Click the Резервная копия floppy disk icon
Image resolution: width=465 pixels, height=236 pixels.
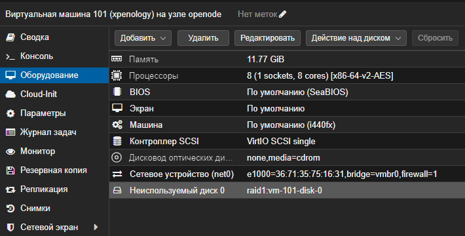coord(10,170)
